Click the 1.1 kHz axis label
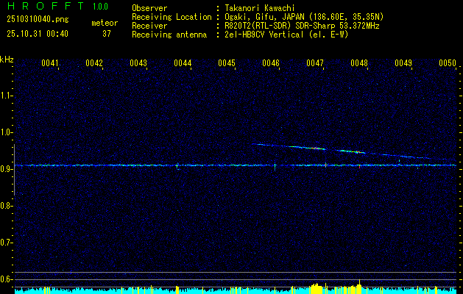 tap(7, 96)
